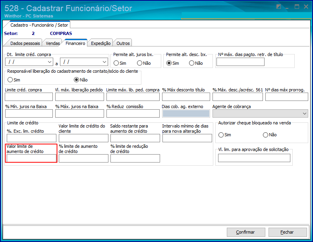Click the Limite créd. compra input field
The height and width of the screenshot is (242, 313).
[x=29, y=97]
